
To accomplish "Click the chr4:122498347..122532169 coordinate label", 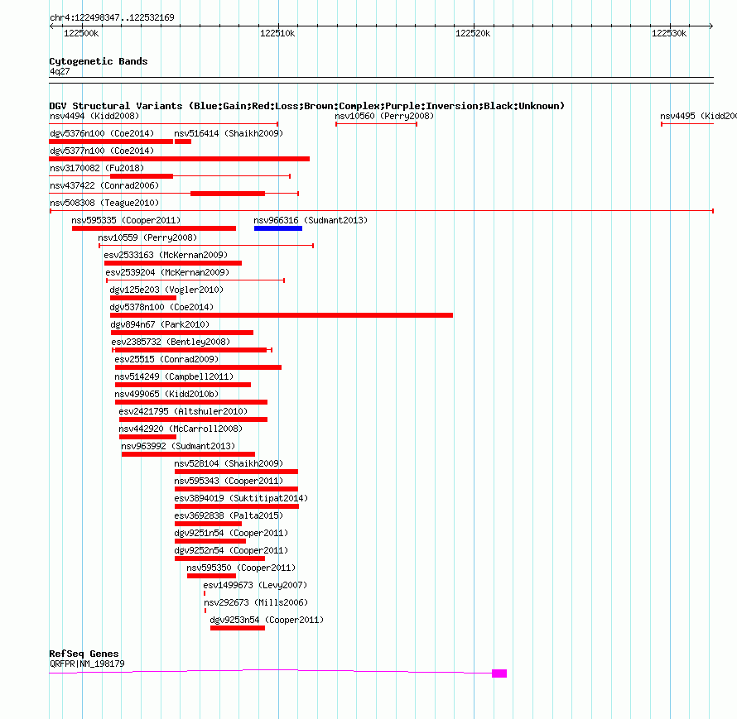I will (112, 18).
